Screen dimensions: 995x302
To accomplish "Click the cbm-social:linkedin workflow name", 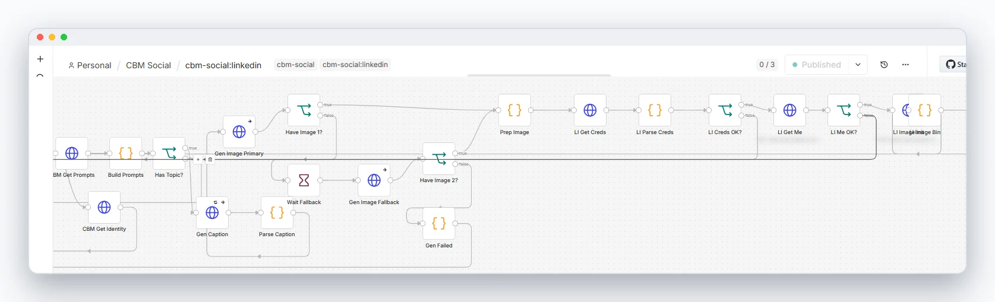I will click(x=223, y=65).
